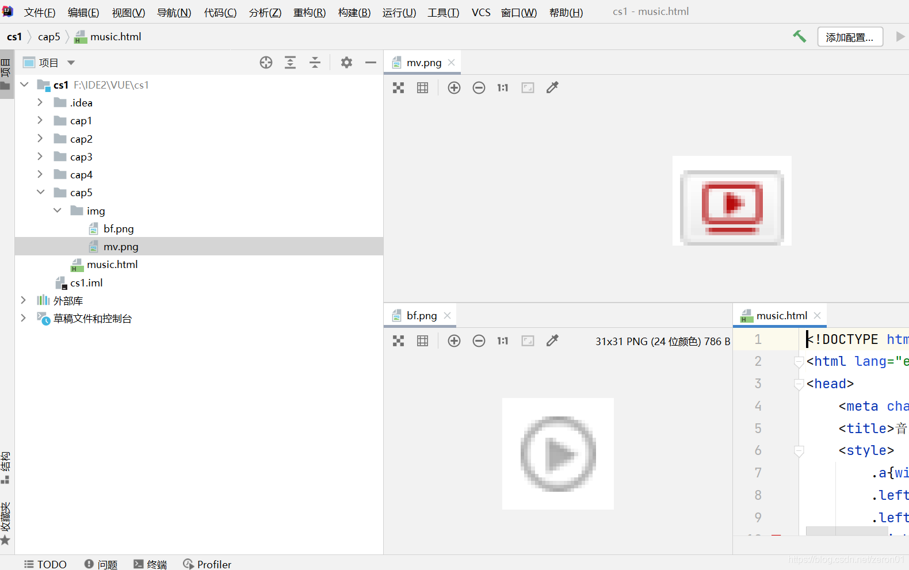Screen dimensions: 909x570
Task: Open the 代码(C) menu
Action: [220, 12]
